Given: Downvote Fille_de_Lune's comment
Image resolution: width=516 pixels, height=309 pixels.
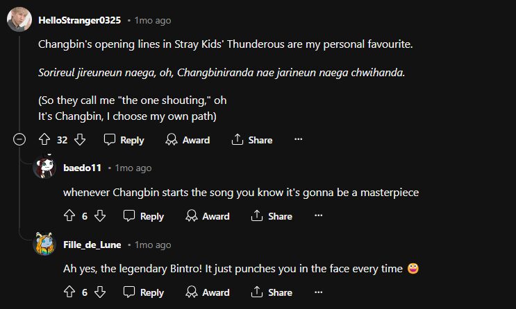Looking at the screenshot, I should (99, 292).
